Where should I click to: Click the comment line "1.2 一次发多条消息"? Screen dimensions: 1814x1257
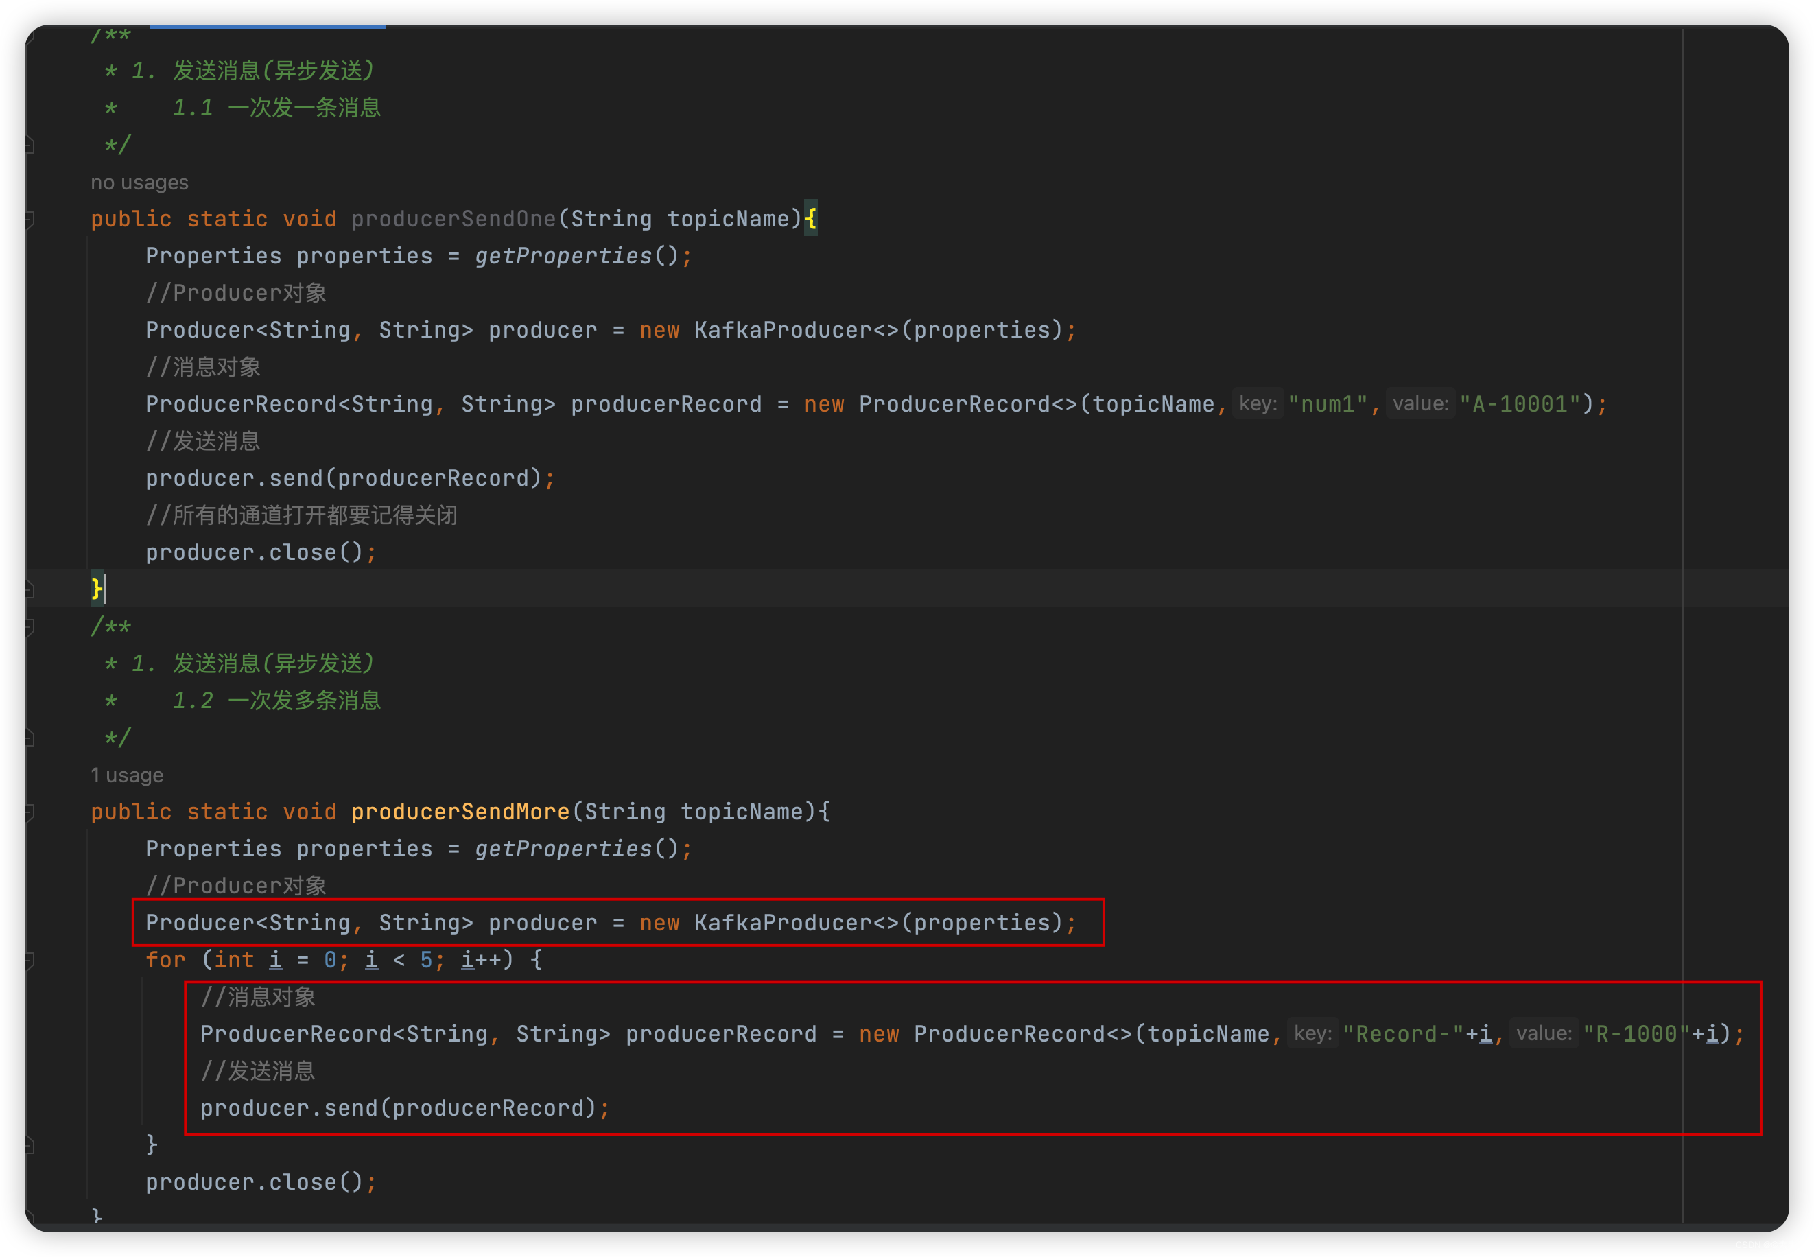pos(276,700)
